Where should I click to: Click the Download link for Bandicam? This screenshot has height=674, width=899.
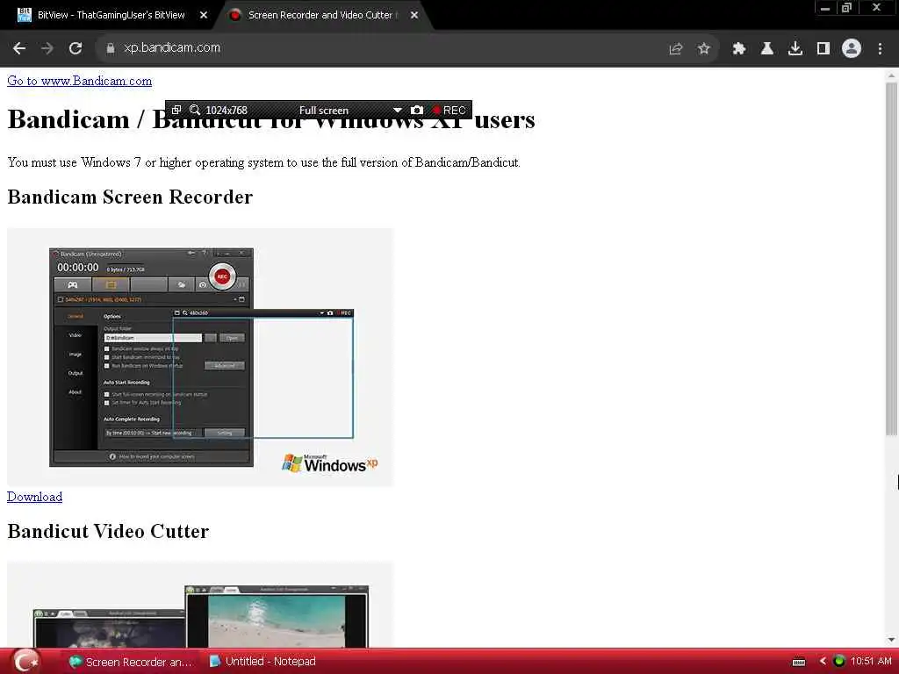(34, 497)
